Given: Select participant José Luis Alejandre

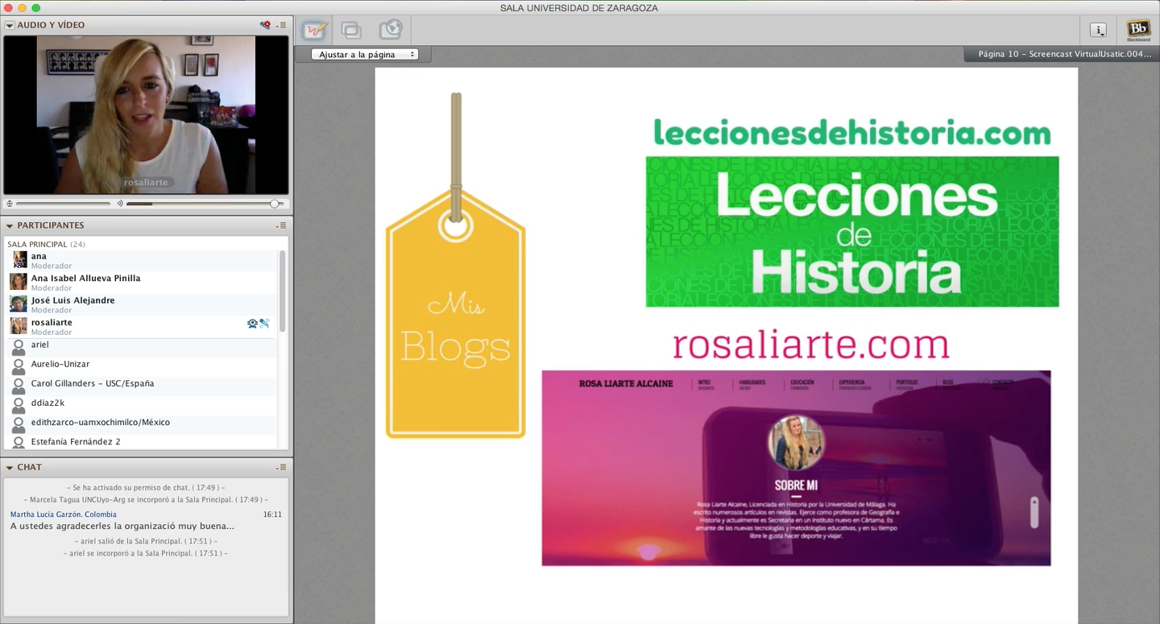Looking at the screenshot, I should tap(72, 300).
